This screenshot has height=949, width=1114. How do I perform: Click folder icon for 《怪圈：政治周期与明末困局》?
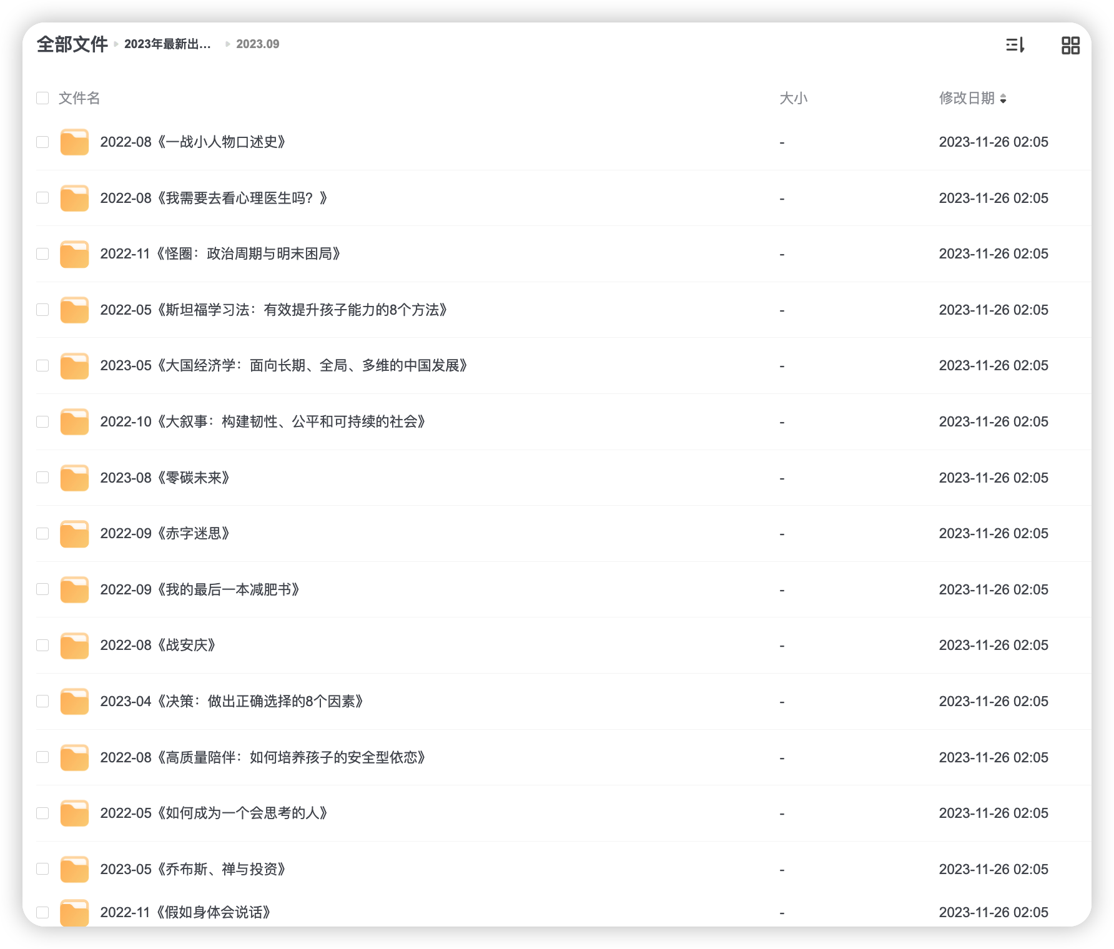74,253
